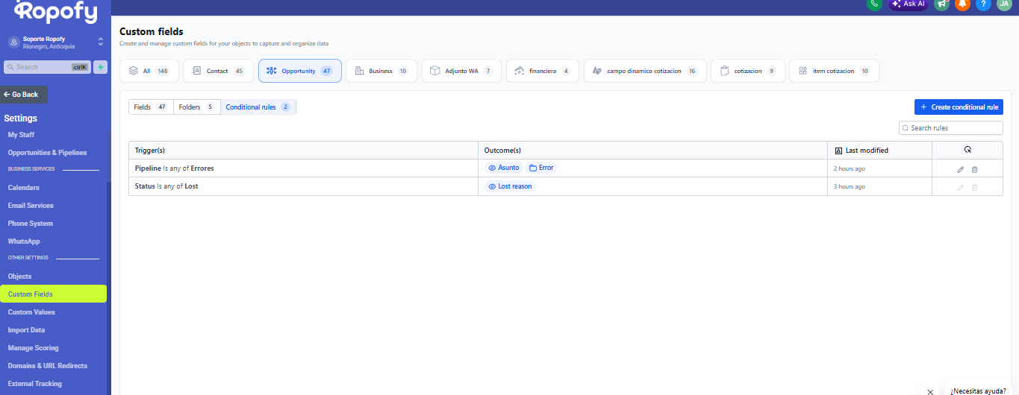The width and height of the screenshot is (1019, 395).
Task: Click the Error folder outcome tag
Action: pyautogui.click(x=541, y=168)
